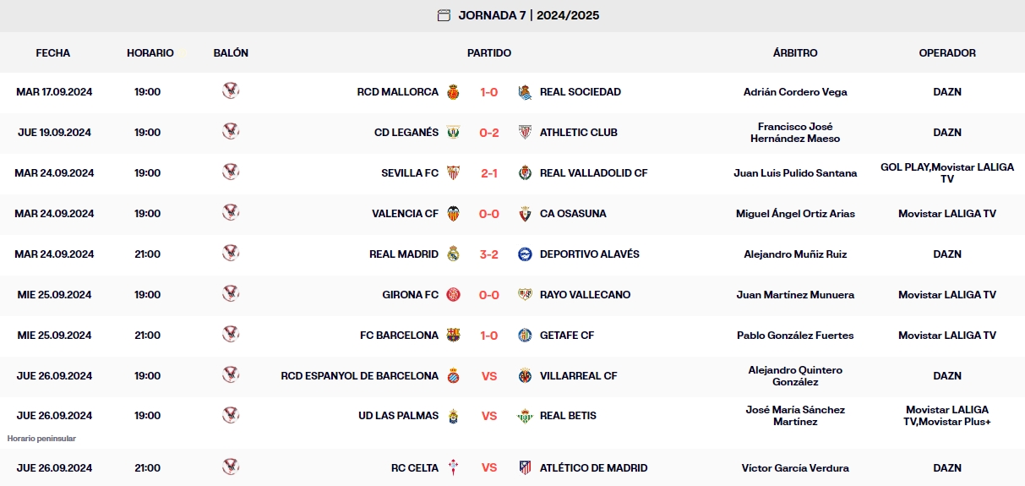The height and width of the screenshot is (486, 1025).
Task: Click the match ball icon in Sevilla row
Action: click(231, 172)
